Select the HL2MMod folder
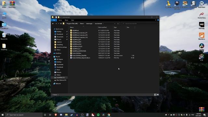 pos(75,31)
